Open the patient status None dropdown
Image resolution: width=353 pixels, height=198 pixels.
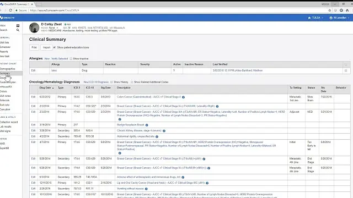pyautogui.click(x=53, y=28)
